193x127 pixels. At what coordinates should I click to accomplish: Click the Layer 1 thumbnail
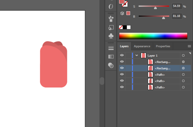[144, 55]
